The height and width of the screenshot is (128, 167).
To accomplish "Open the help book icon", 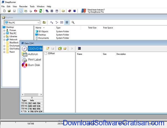I will 69,11.
